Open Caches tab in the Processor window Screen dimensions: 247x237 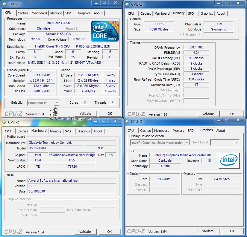coord(23,13)
